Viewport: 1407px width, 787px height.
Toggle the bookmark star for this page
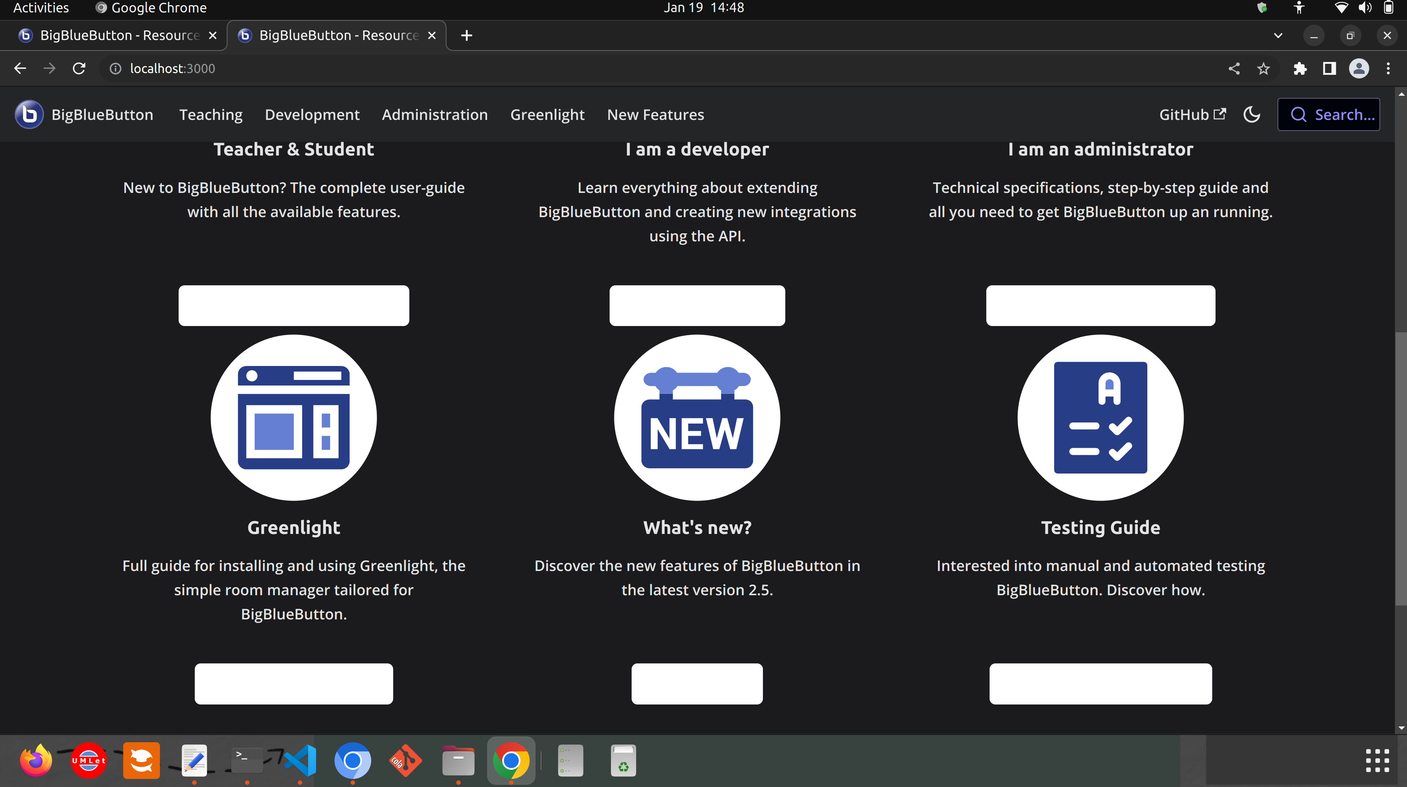(1263, 68)
